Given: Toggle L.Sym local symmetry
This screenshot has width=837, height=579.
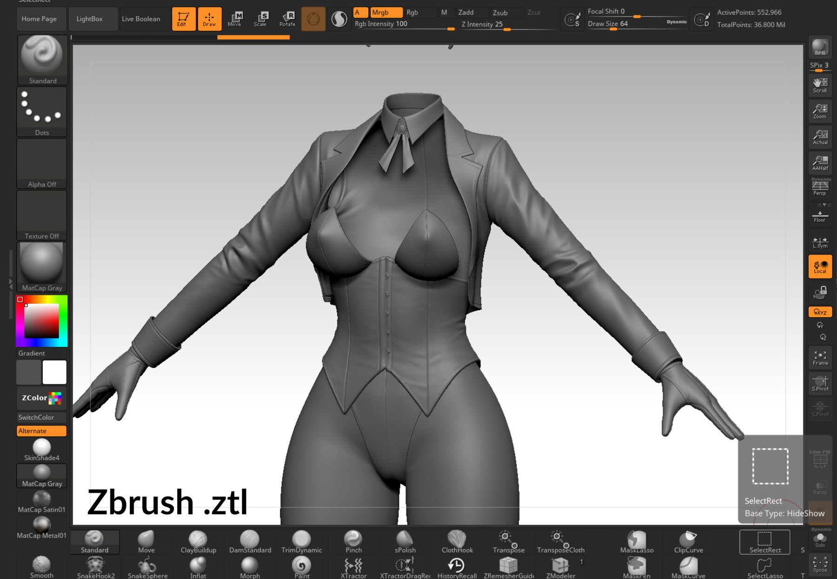Looking at the screenshot, I should coord(820,240).
